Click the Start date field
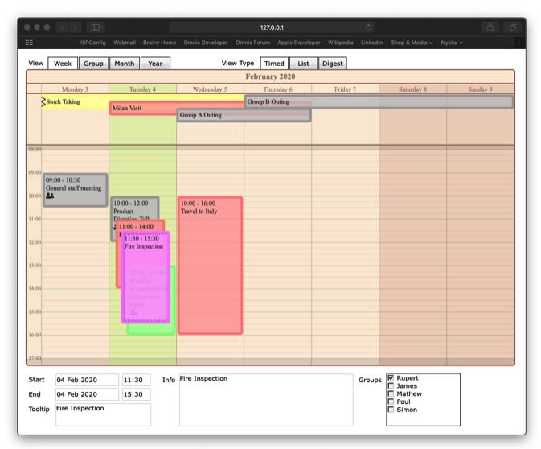This screenshot has width=541, height=449. point(87,380)
